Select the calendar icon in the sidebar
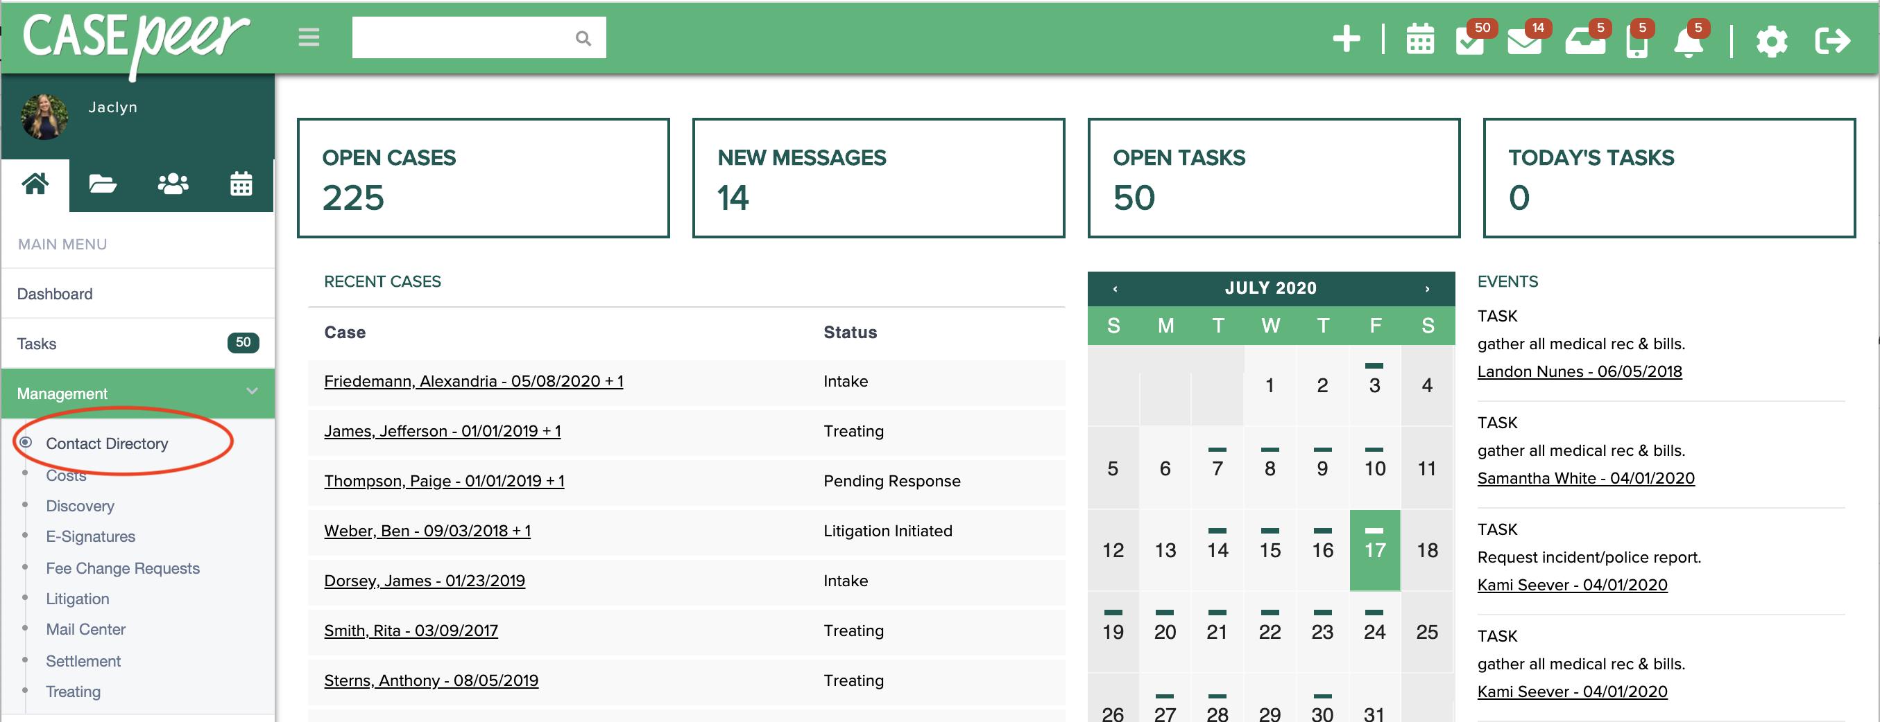This screenshot has height=722, width=1880. coord(241,184)
